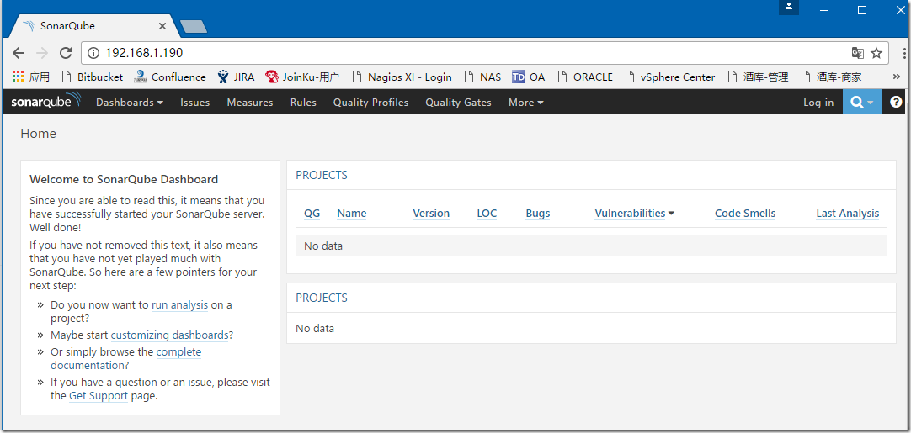
Task: Select the SonarQube browser tab
Action: click(96, 26)
